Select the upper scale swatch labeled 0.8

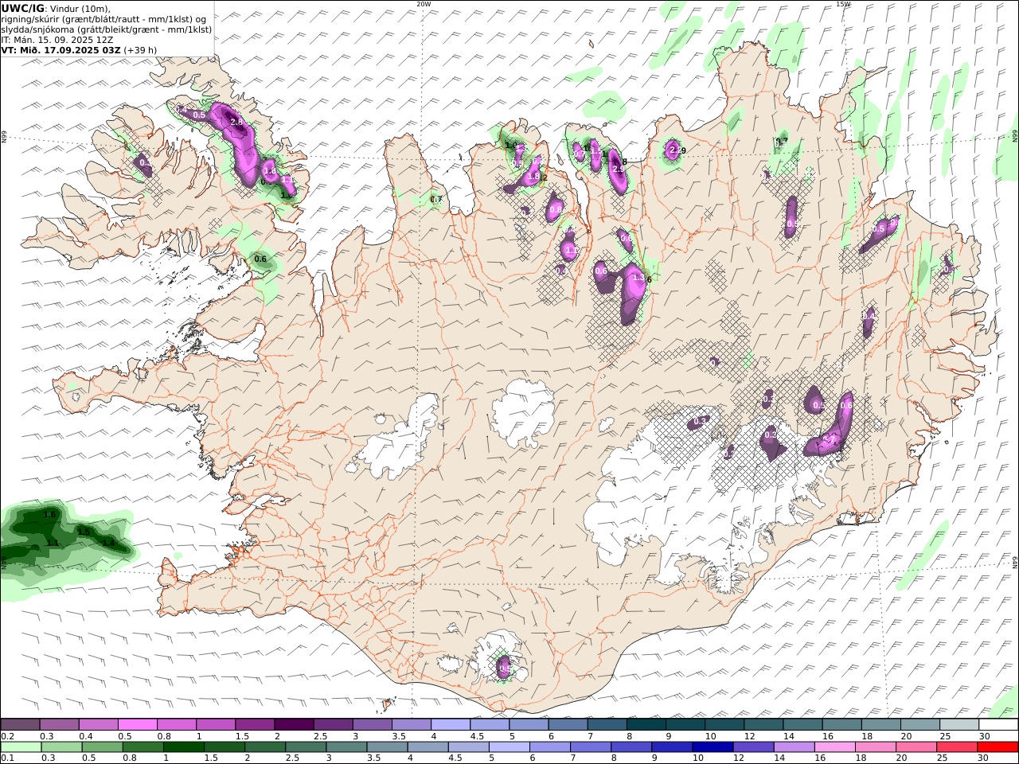click(176, 725)
